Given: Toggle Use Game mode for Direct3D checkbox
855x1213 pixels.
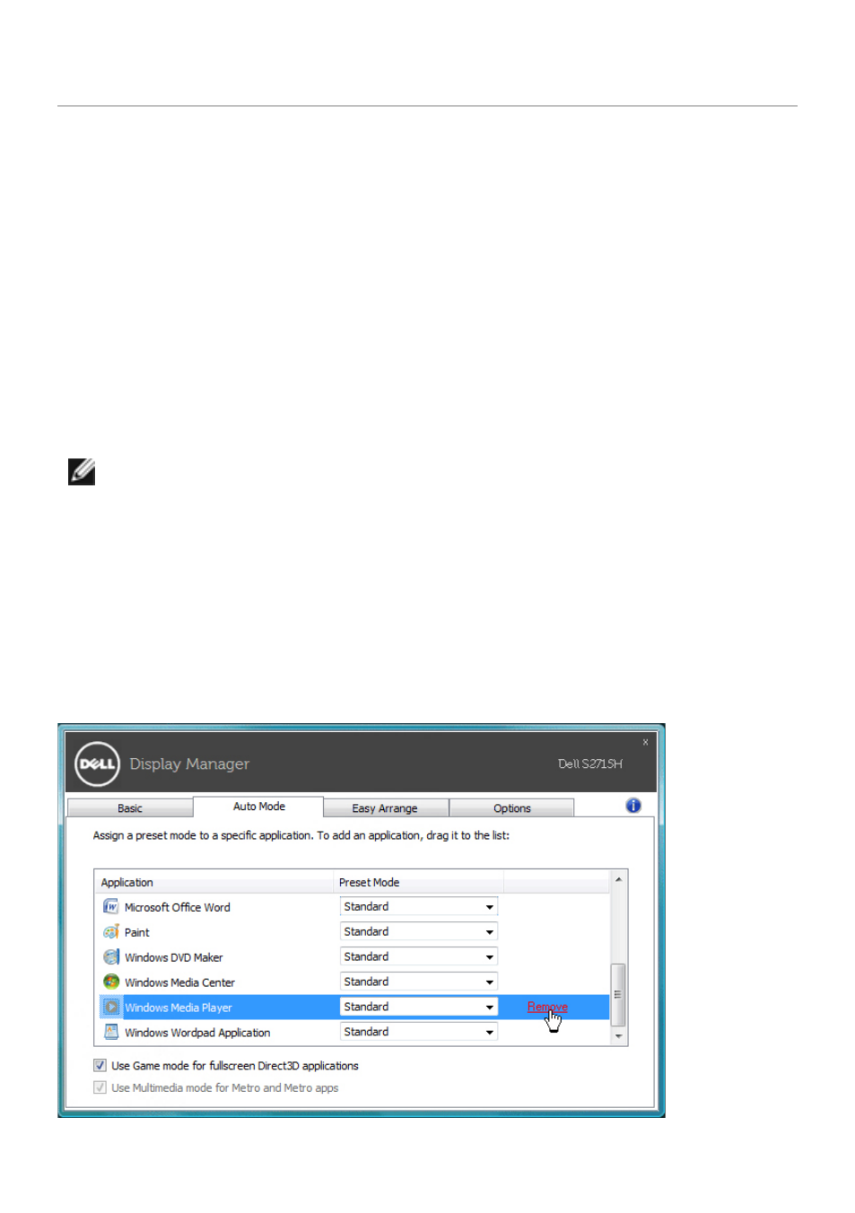Looking at the screenshot, I should click(100, 1066).
